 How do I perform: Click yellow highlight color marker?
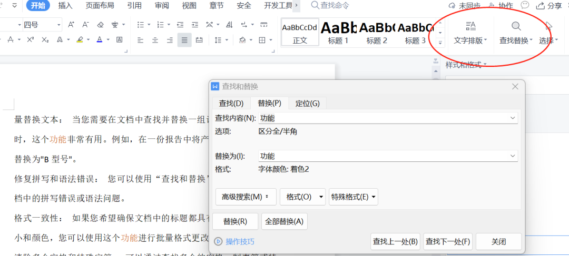pyautogui.click(x=80, y=39)
